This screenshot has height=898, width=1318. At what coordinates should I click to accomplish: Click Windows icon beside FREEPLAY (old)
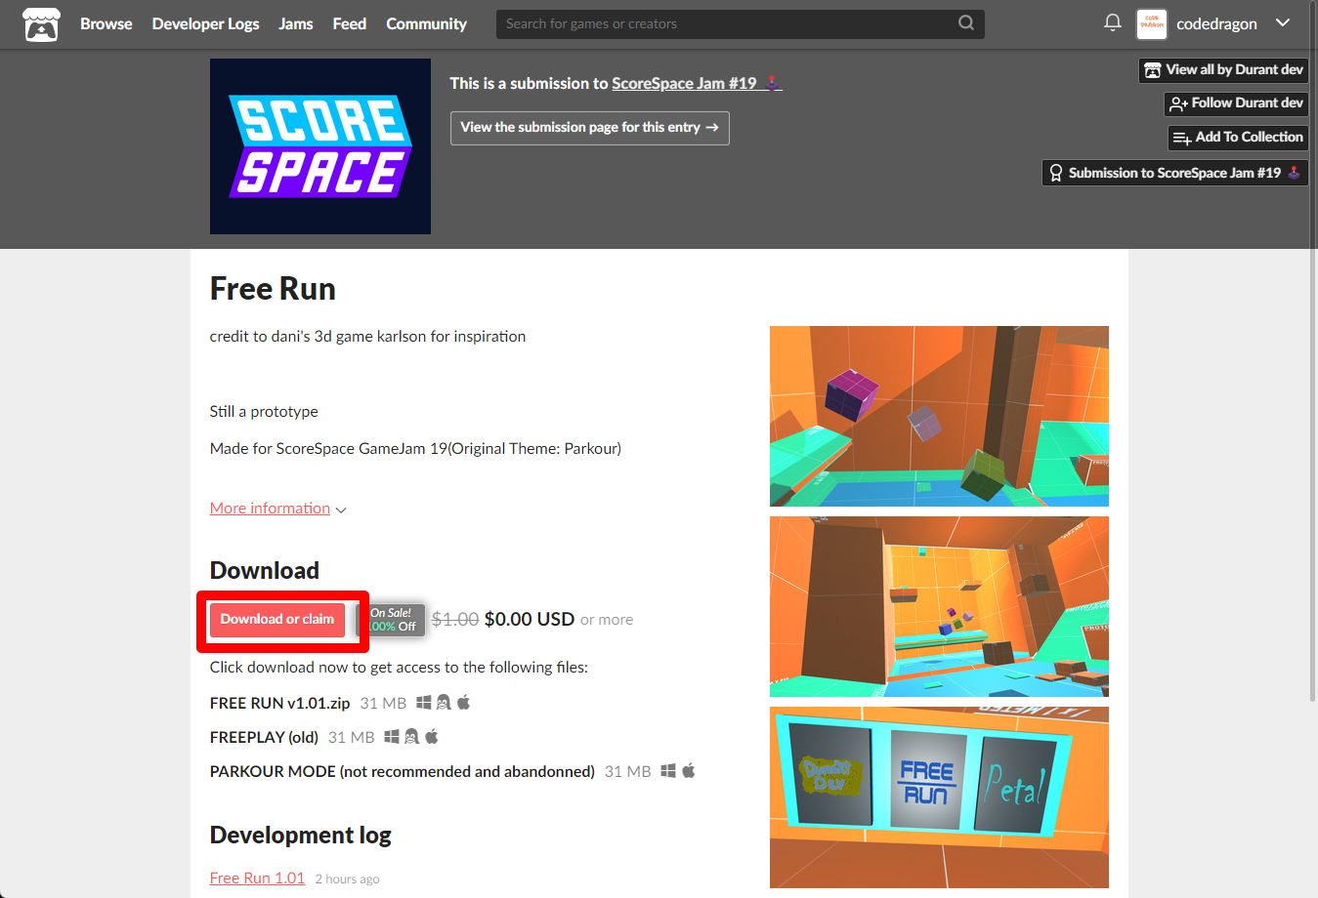(x=392, y=737)
